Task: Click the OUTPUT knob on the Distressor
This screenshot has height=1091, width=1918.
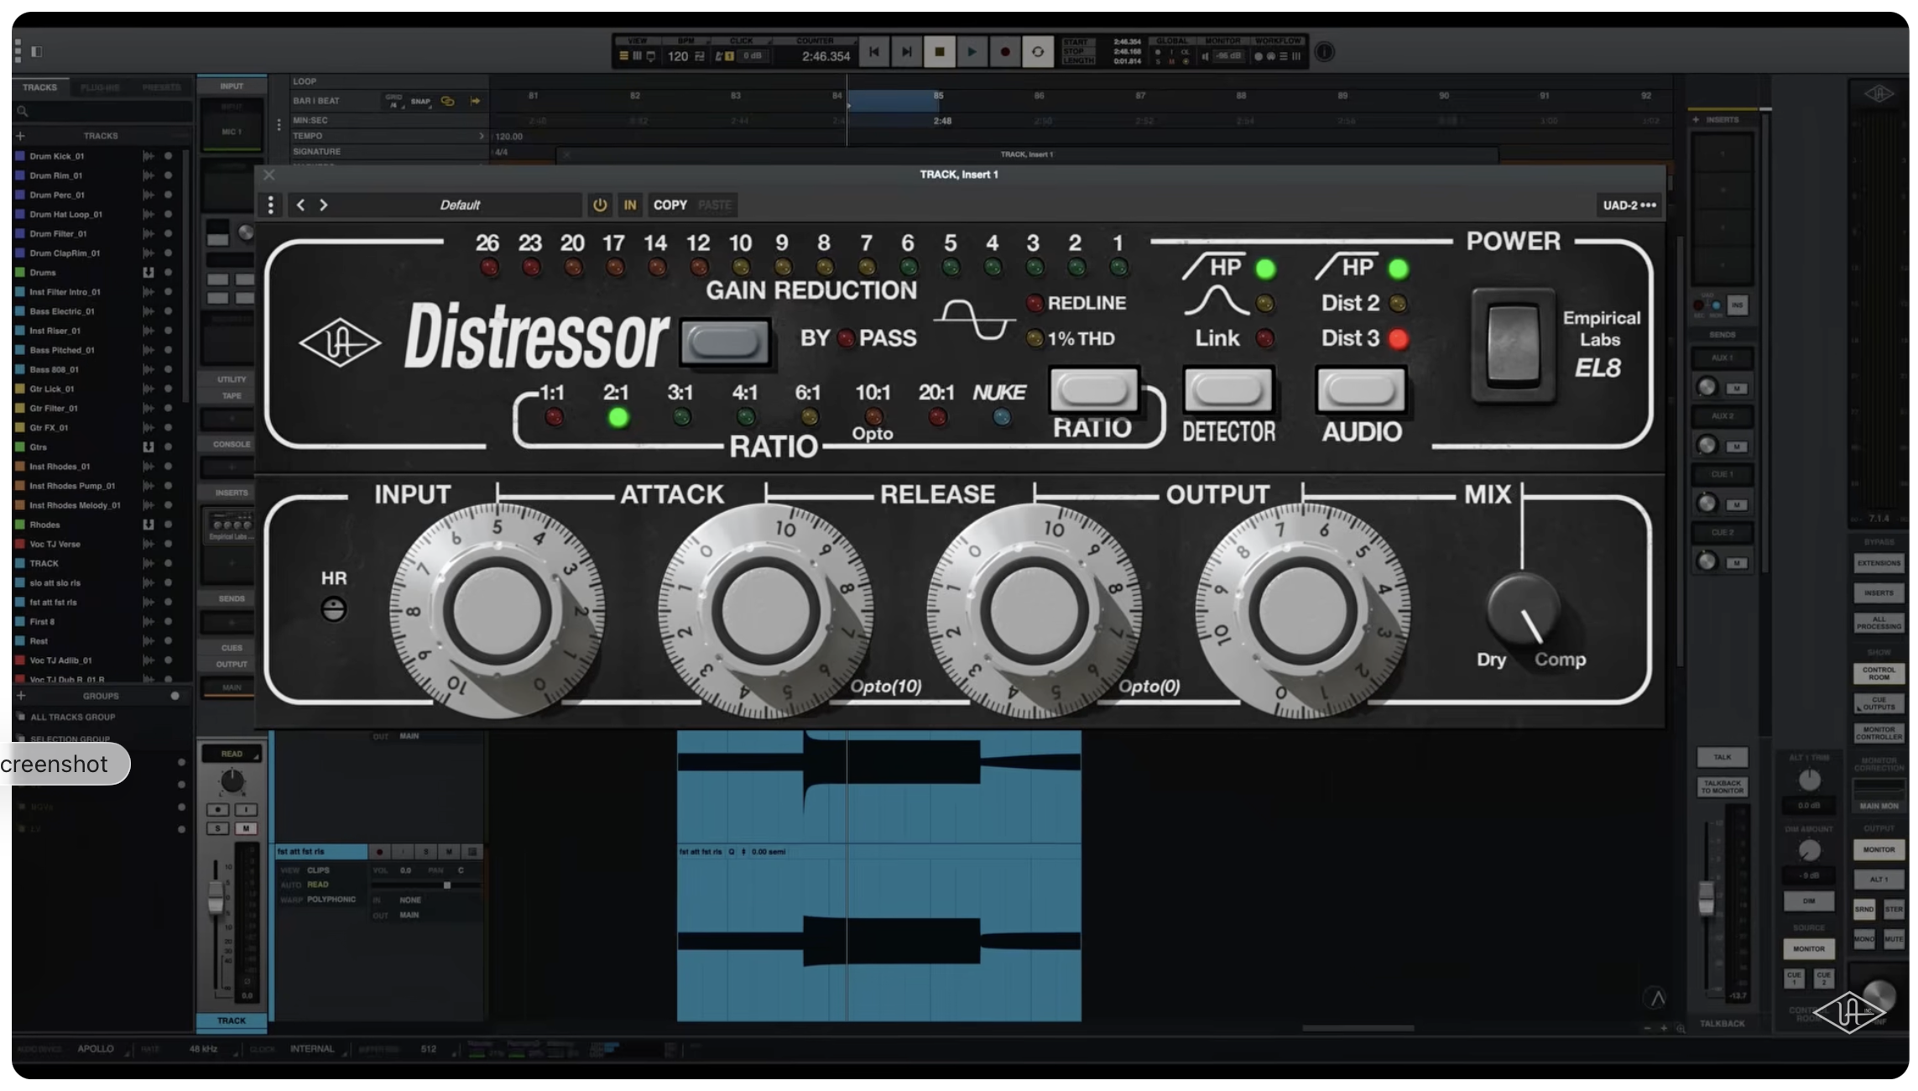Action: [1302, 610]
